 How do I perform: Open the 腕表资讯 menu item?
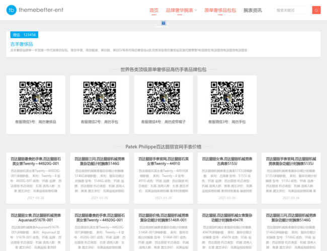click(253, 10)
